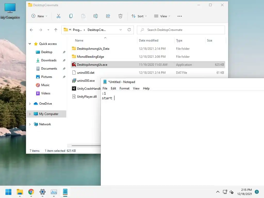Refresh the DesktopCrewmate folder view
The width and height of the screenshot is (264, 198).
(129, 30)
